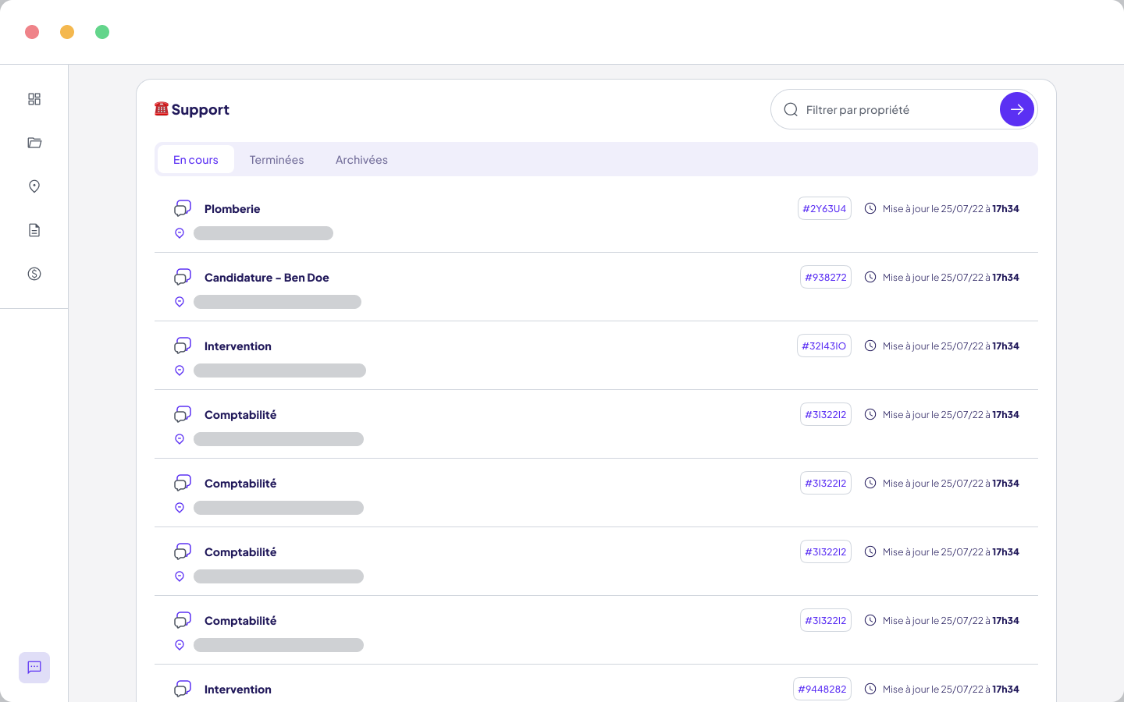Screen dimensions: 1124x702
Task: Click the chat icon of ticket #32I43IO
Action: point(183,346)
